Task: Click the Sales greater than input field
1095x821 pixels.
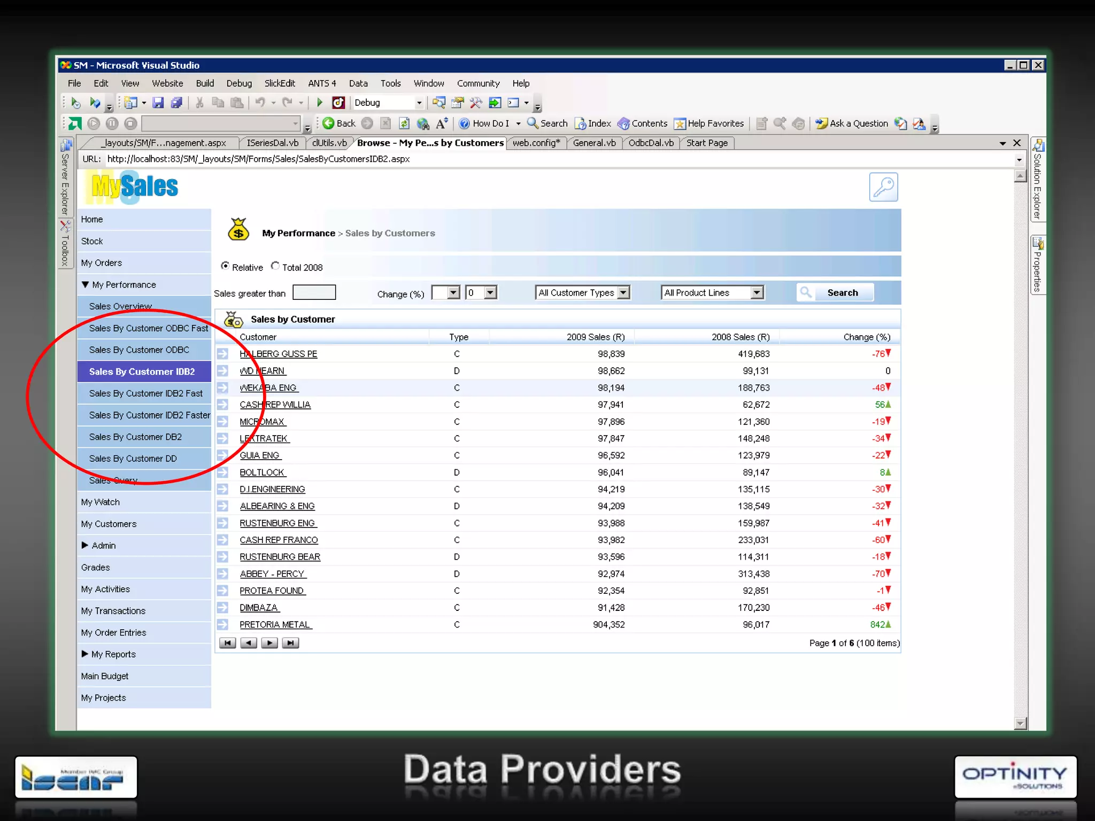Action: [314, 292]
